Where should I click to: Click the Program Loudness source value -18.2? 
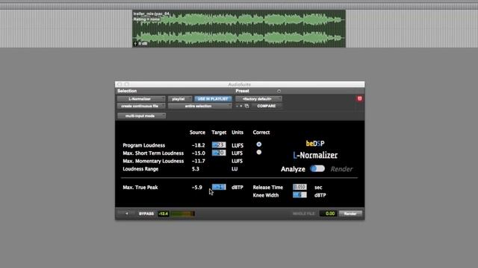[199, 145]
